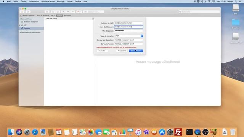Open the VIP dropdown in favorites bar

tap(53, 16)
